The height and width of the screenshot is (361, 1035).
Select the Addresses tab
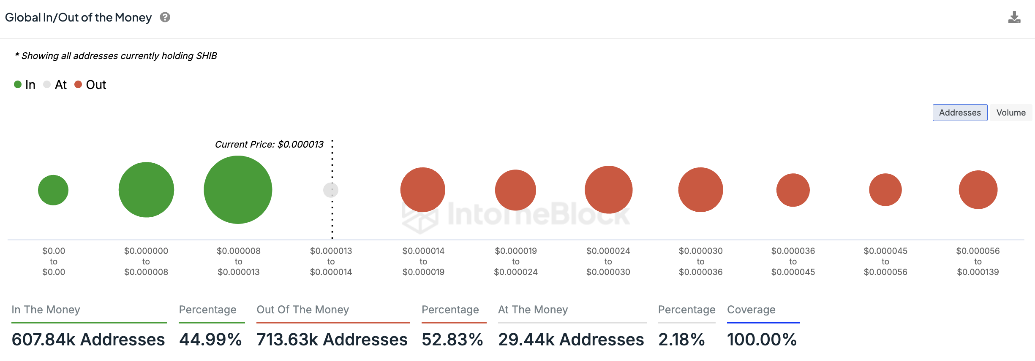coord(960,113)
